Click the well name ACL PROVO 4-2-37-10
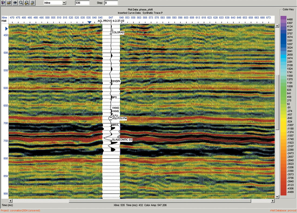The image size is (297, 213). tap(111, 21)
